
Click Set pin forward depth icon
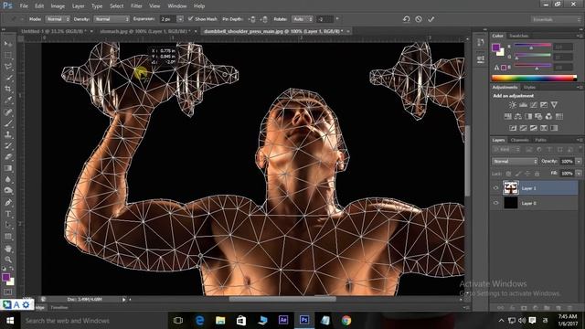click(x=252, y=19)
